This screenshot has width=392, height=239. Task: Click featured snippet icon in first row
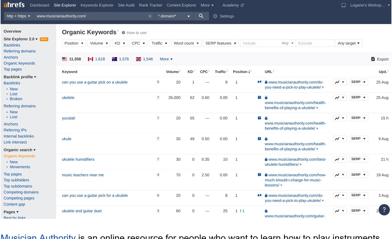click(259, 82)
